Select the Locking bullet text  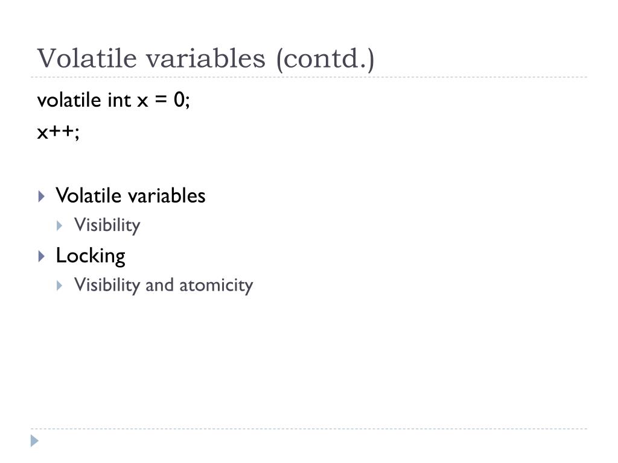pos(91,256)
